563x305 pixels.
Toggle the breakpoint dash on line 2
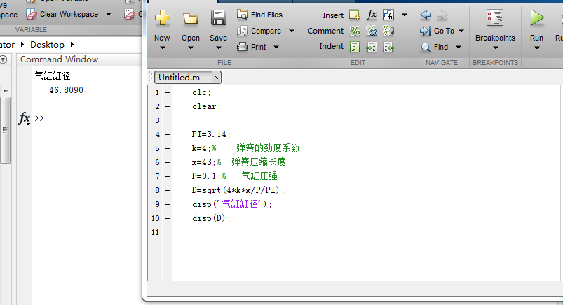click(x=168, y=106)
